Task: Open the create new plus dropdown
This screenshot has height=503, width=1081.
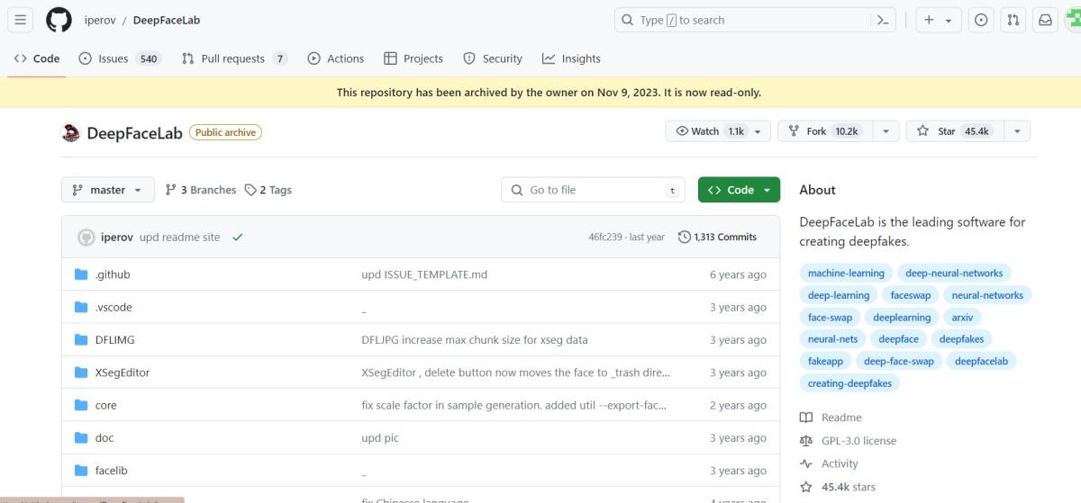Action: pos(939,20)
